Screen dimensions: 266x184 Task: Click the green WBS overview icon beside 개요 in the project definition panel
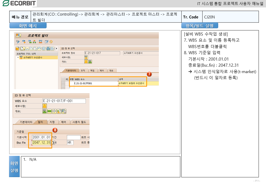(x=90, y=62)
